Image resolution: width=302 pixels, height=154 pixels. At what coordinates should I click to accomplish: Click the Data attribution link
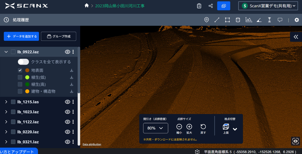pos(92,144)
